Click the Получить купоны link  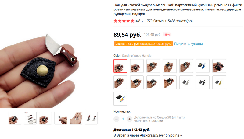point(188,44)
